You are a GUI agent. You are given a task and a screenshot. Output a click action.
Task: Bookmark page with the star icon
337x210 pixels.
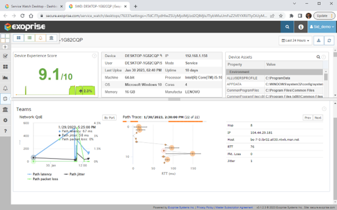[281, 16]
